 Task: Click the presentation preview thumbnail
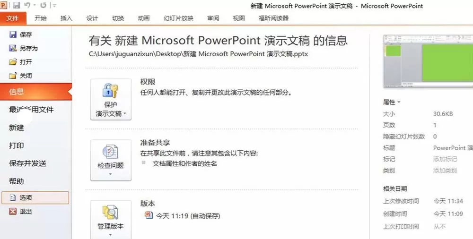429,61
